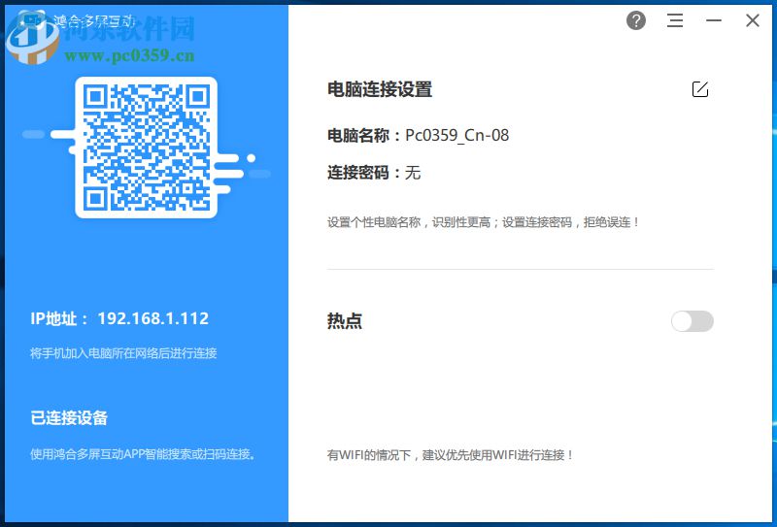The image size is (777, 527).
Task: Click the QR code image
Action: click(147, 148)
